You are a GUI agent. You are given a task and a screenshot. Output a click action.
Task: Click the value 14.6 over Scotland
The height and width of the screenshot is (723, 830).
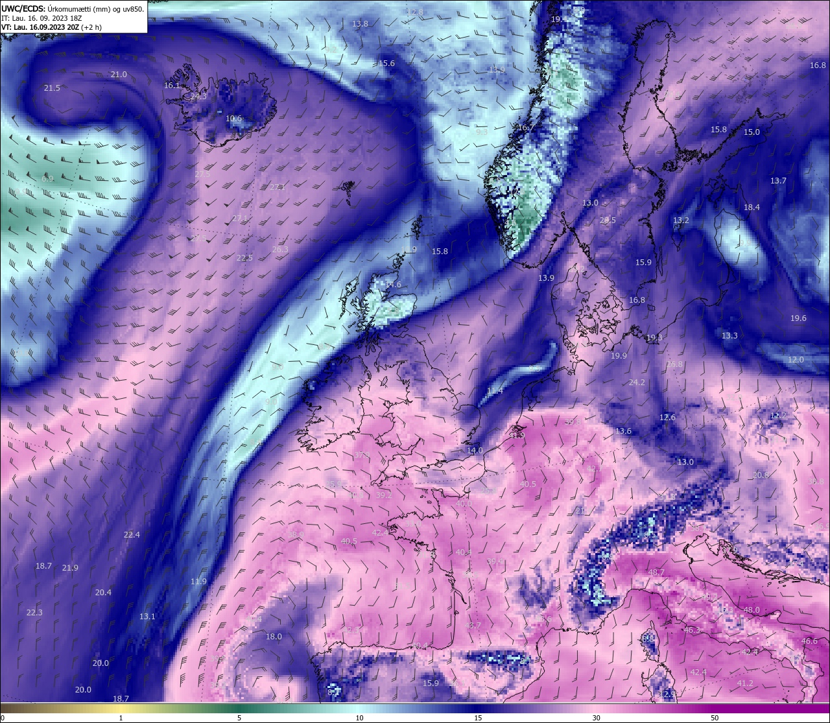pos(393,285)
